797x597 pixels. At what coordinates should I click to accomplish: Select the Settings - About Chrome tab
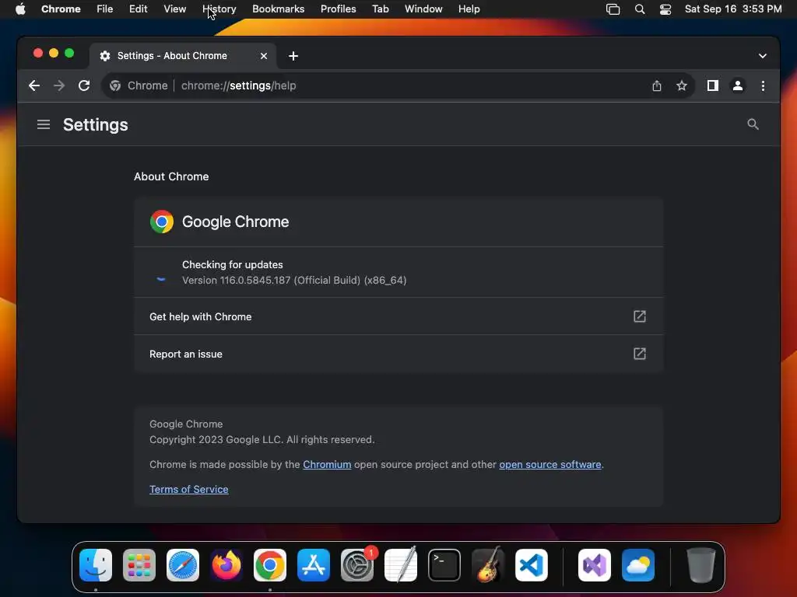(183, 56)
